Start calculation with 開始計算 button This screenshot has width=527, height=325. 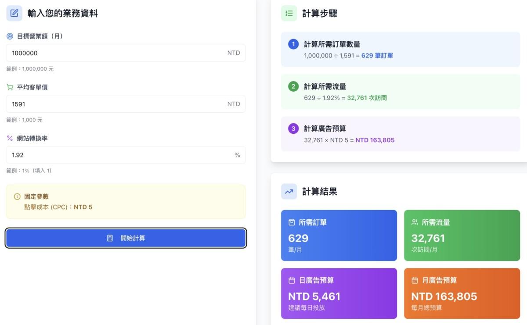pyautogui.click(x=126, y=238)
